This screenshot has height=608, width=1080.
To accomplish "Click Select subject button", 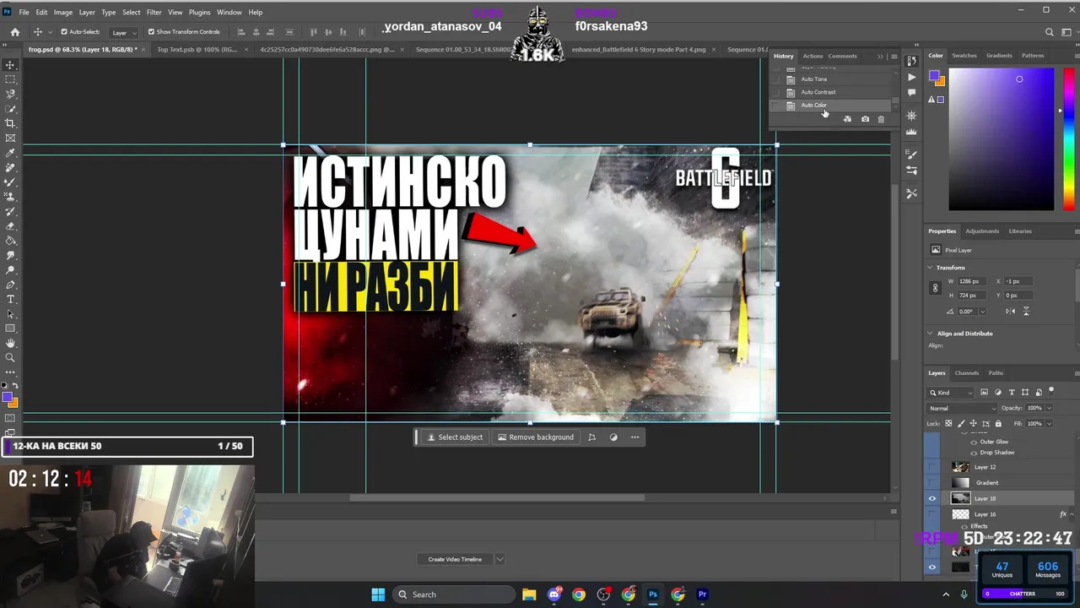I will pos(455,437).
